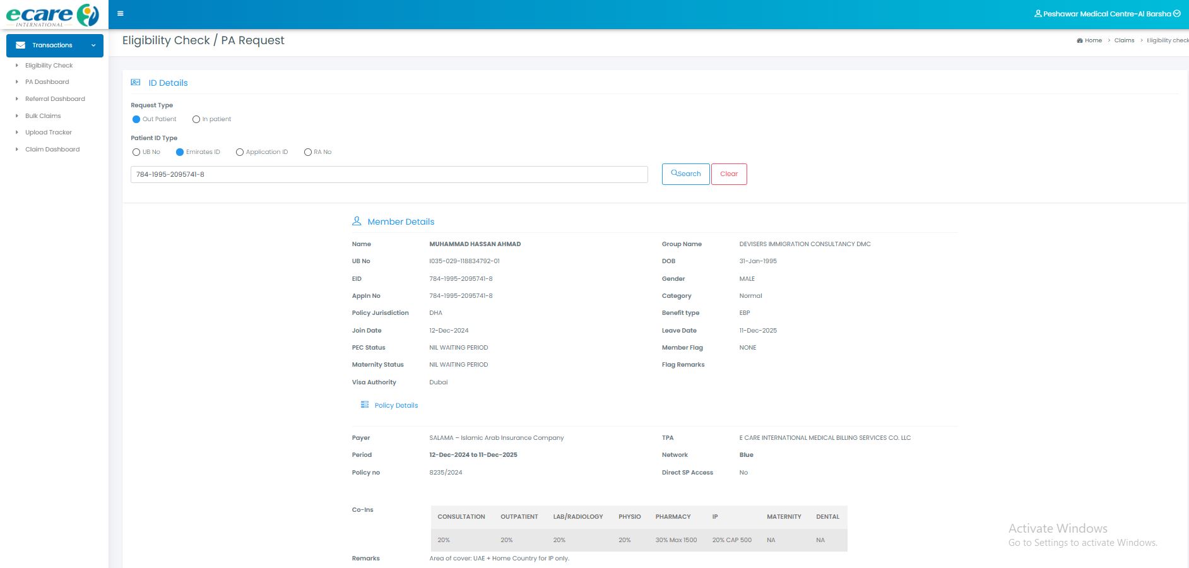Click the Policy Details list icon
The image size is (1189, 568).
coord(364,405)
